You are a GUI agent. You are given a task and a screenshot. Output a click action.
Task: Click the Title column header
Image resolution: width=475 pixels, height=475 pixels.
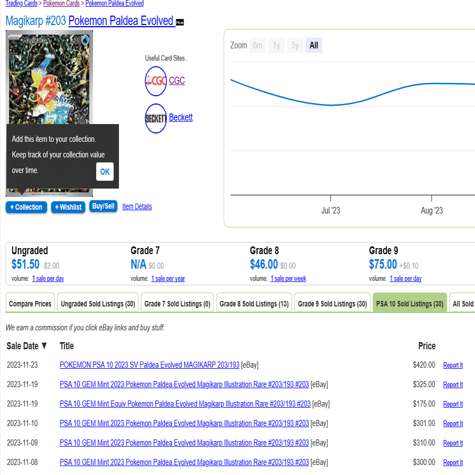tap(67, 345)
